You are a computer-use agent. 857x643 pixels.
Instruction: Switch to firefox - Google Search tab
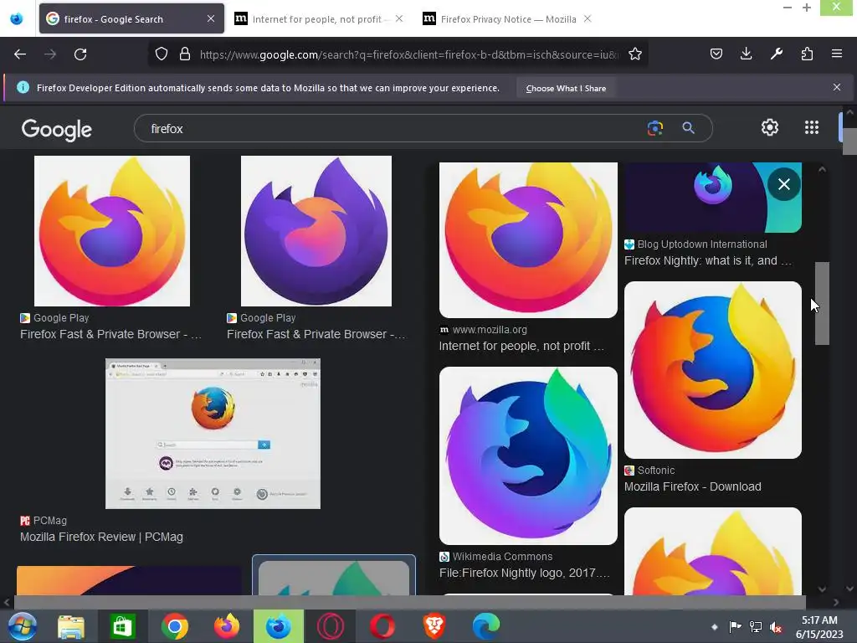point(131,18)
